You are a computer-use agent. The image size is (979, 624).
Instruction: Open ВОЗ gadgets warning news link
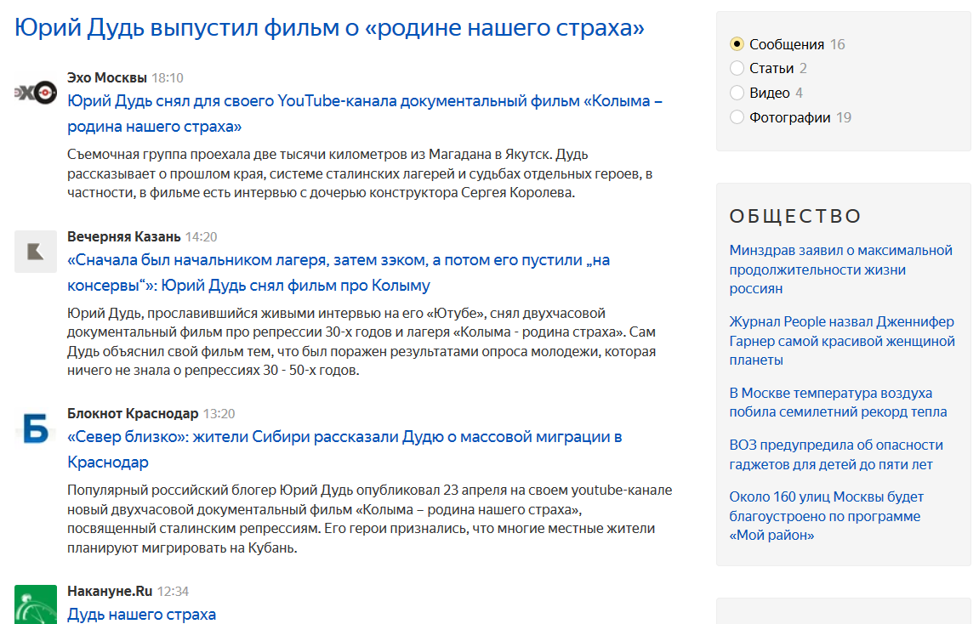pyautogui.click(x=836, y=454)
